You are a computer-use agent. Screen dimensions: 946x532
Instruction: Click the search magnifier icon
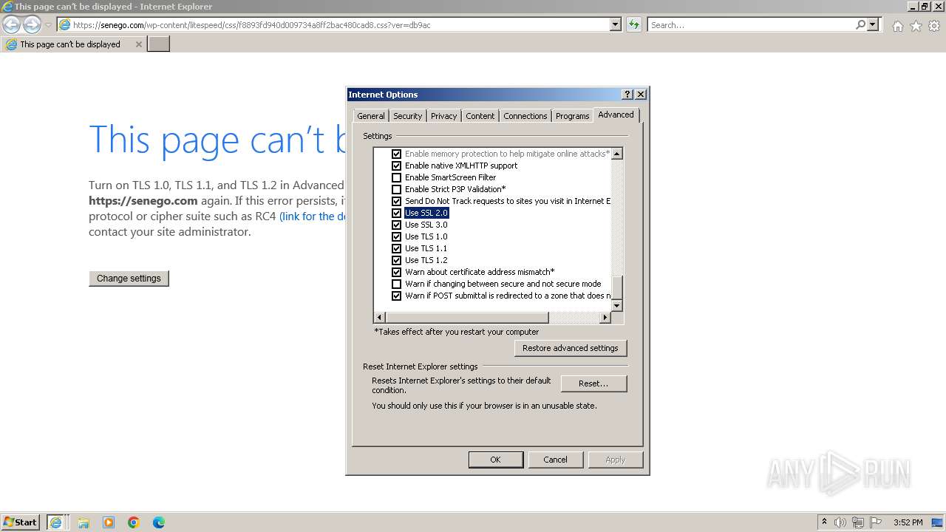(860, 24)
